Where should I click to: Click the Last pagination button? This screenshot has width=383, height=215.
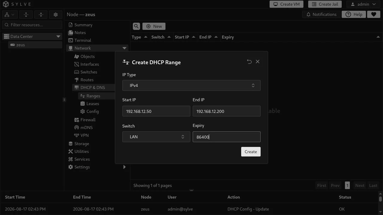tap(373, 185)
